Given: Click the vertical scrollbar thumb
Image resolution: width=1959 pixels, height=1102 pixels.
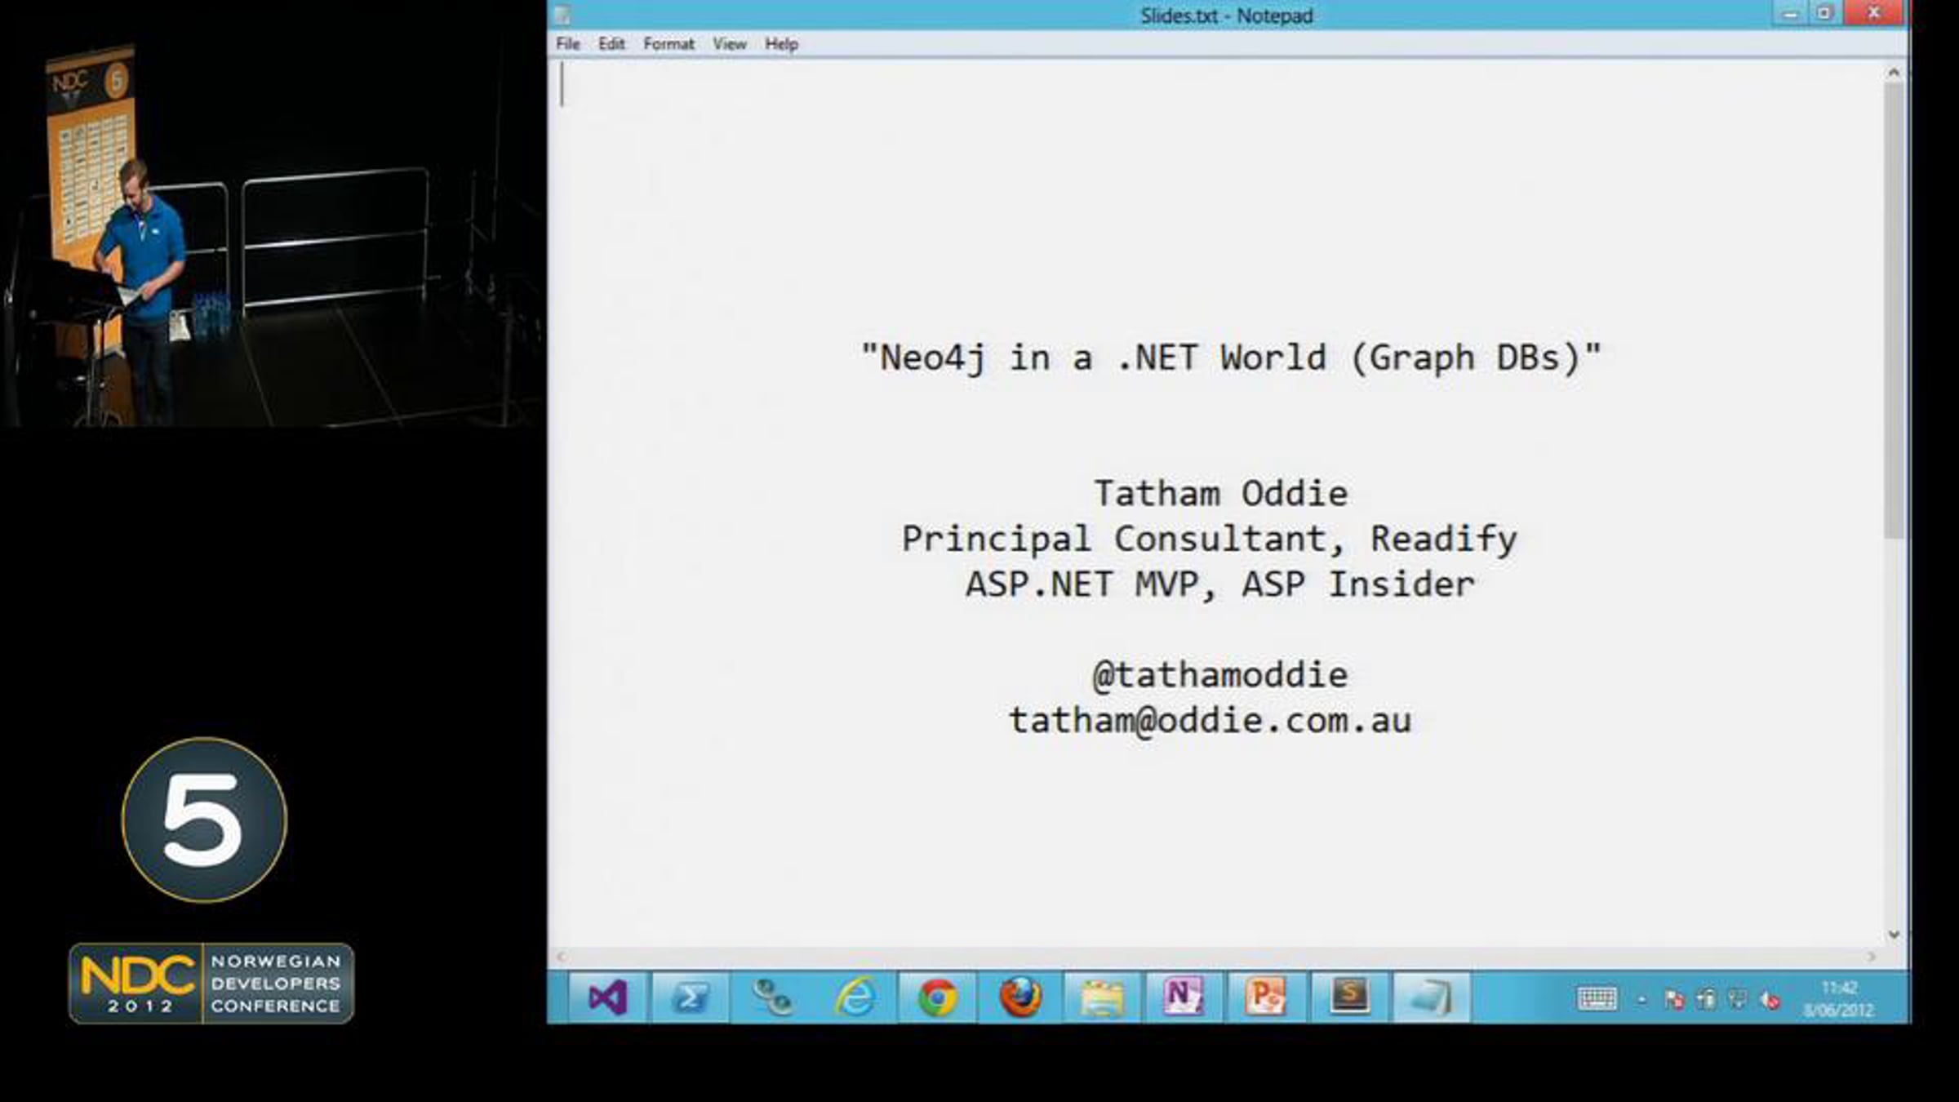Looking at the screenshot, I should tap(1894, 310).
